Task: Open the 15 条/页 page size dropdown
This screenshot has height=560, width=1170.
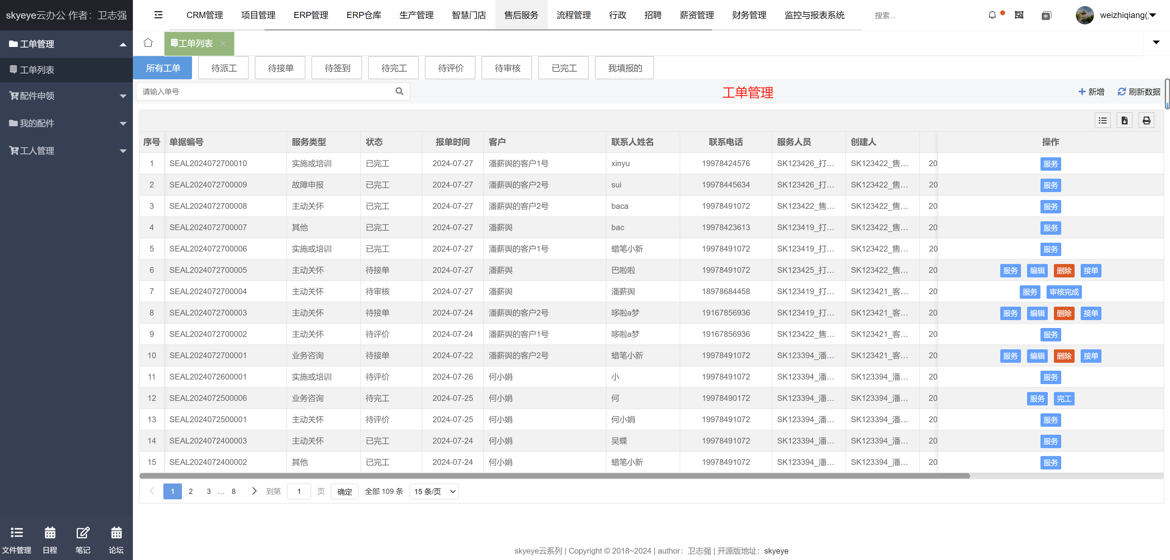Action: click(x=434, y=491)
